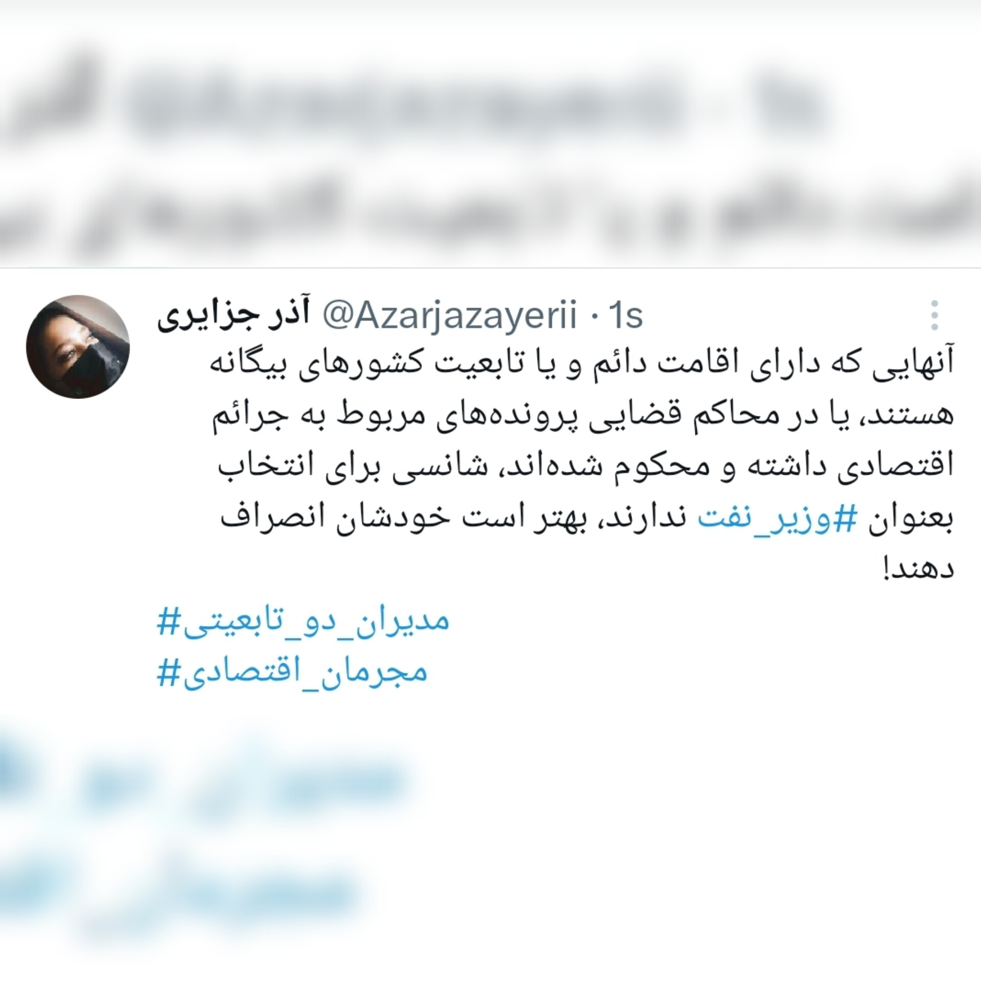The height and width of the screenshot is (981, 981).
Task: Open the masked profile picture avatar
Action: (78, 347)
